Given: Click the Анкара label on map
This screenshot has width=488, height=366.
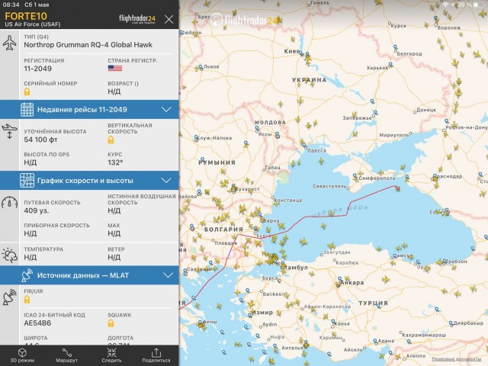Looking at the screenshot, I should [x=352, y=283].
